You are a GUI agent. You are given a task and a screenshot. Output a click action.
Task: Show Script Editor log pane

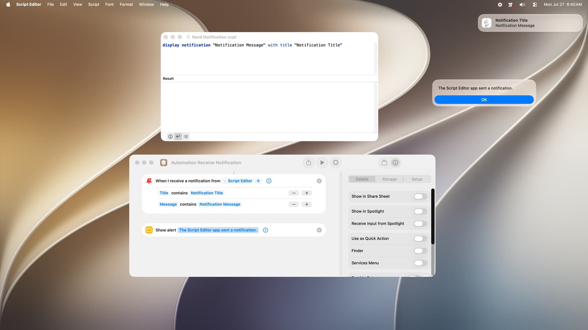point(186,137)
